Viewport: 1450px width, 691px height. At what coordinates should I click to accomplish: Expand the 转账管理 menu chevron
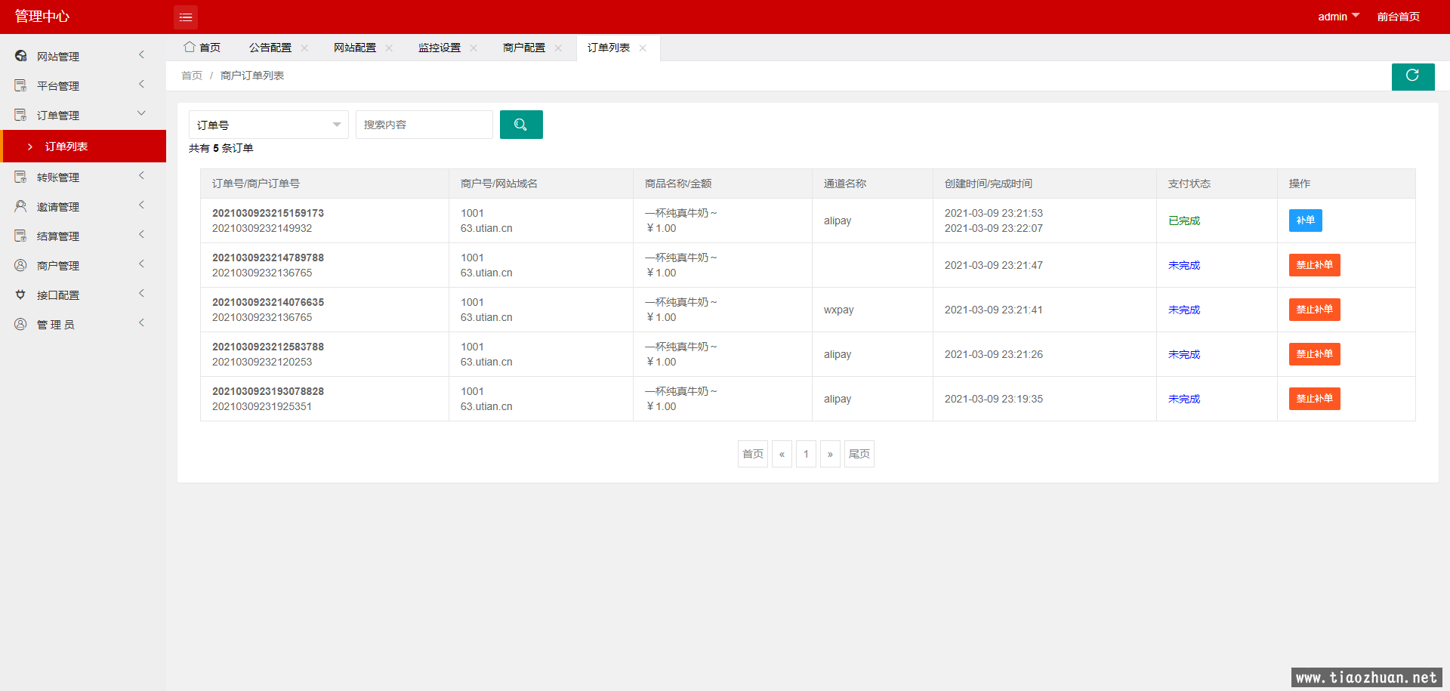[x=141, y=175]
